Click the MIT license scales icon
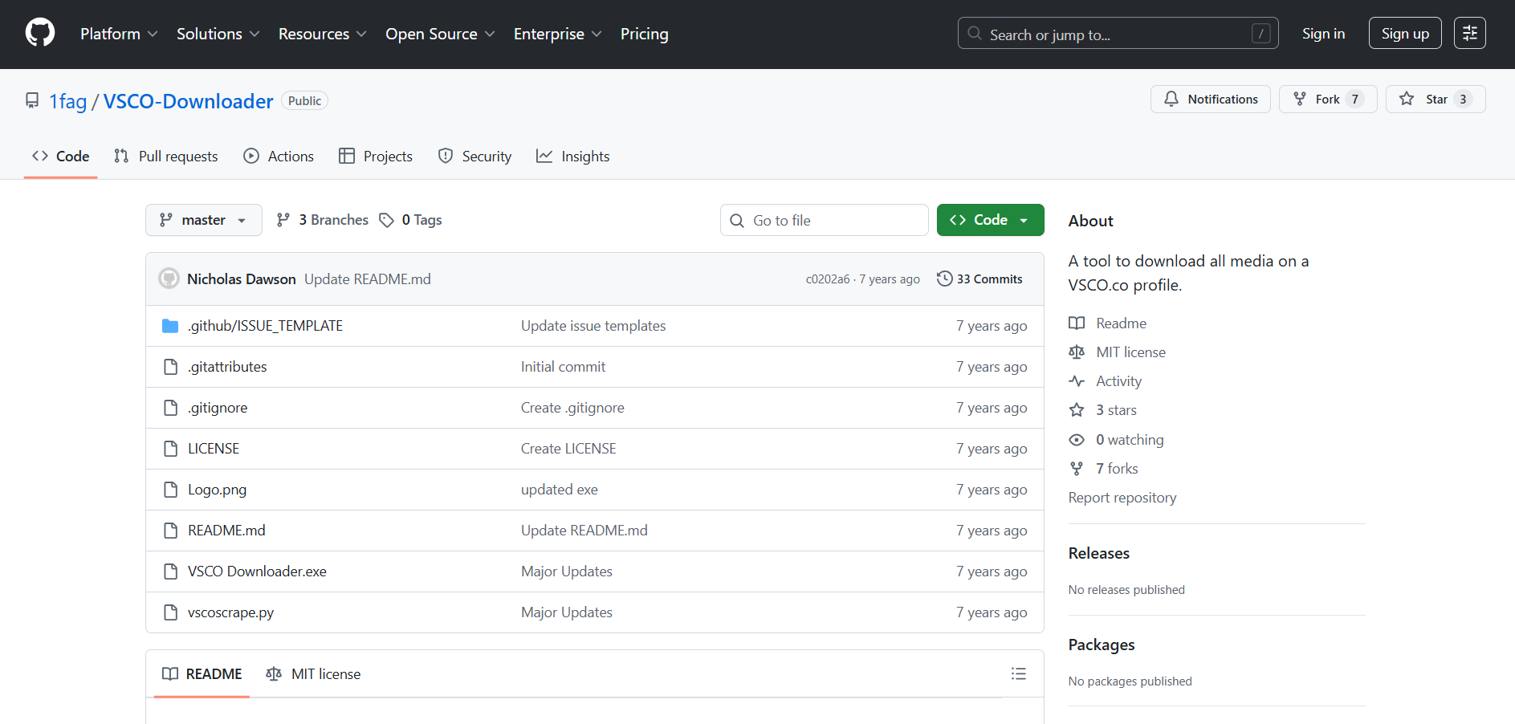The height and width of the screenshot is (724, 1515). point(1077,352)
